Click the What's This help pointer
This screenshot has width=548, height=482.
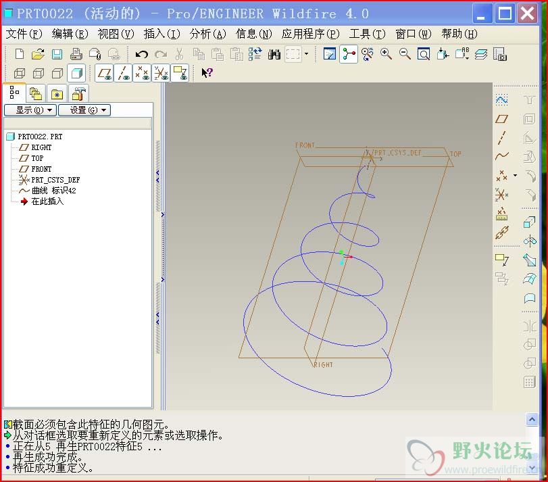point(207,73)
